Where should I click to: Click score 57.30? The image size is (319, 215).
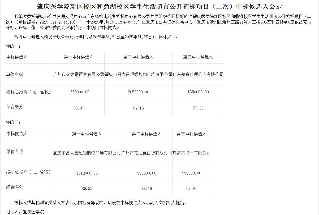pos(198,108)
